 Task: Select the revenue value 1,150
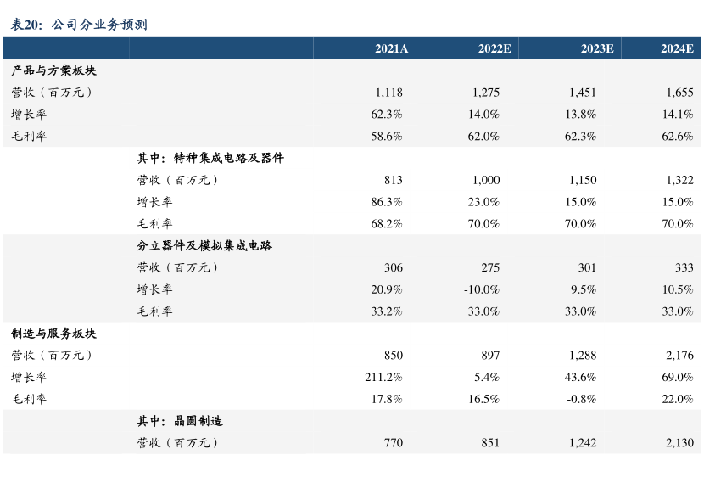tap(583, 180)
